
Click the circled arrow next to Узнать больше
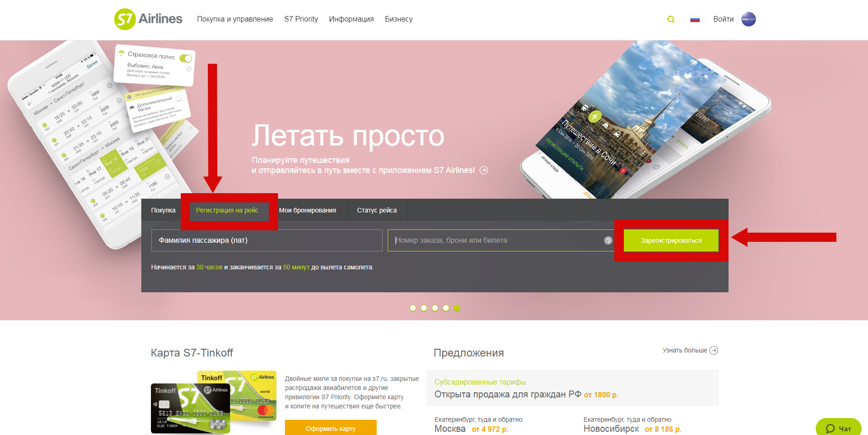714,350
